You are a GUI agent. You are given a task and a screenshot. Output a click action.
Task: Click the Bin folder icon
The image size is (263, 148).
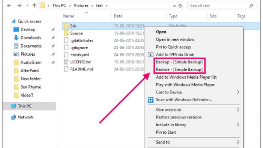(x=66, y=26)
